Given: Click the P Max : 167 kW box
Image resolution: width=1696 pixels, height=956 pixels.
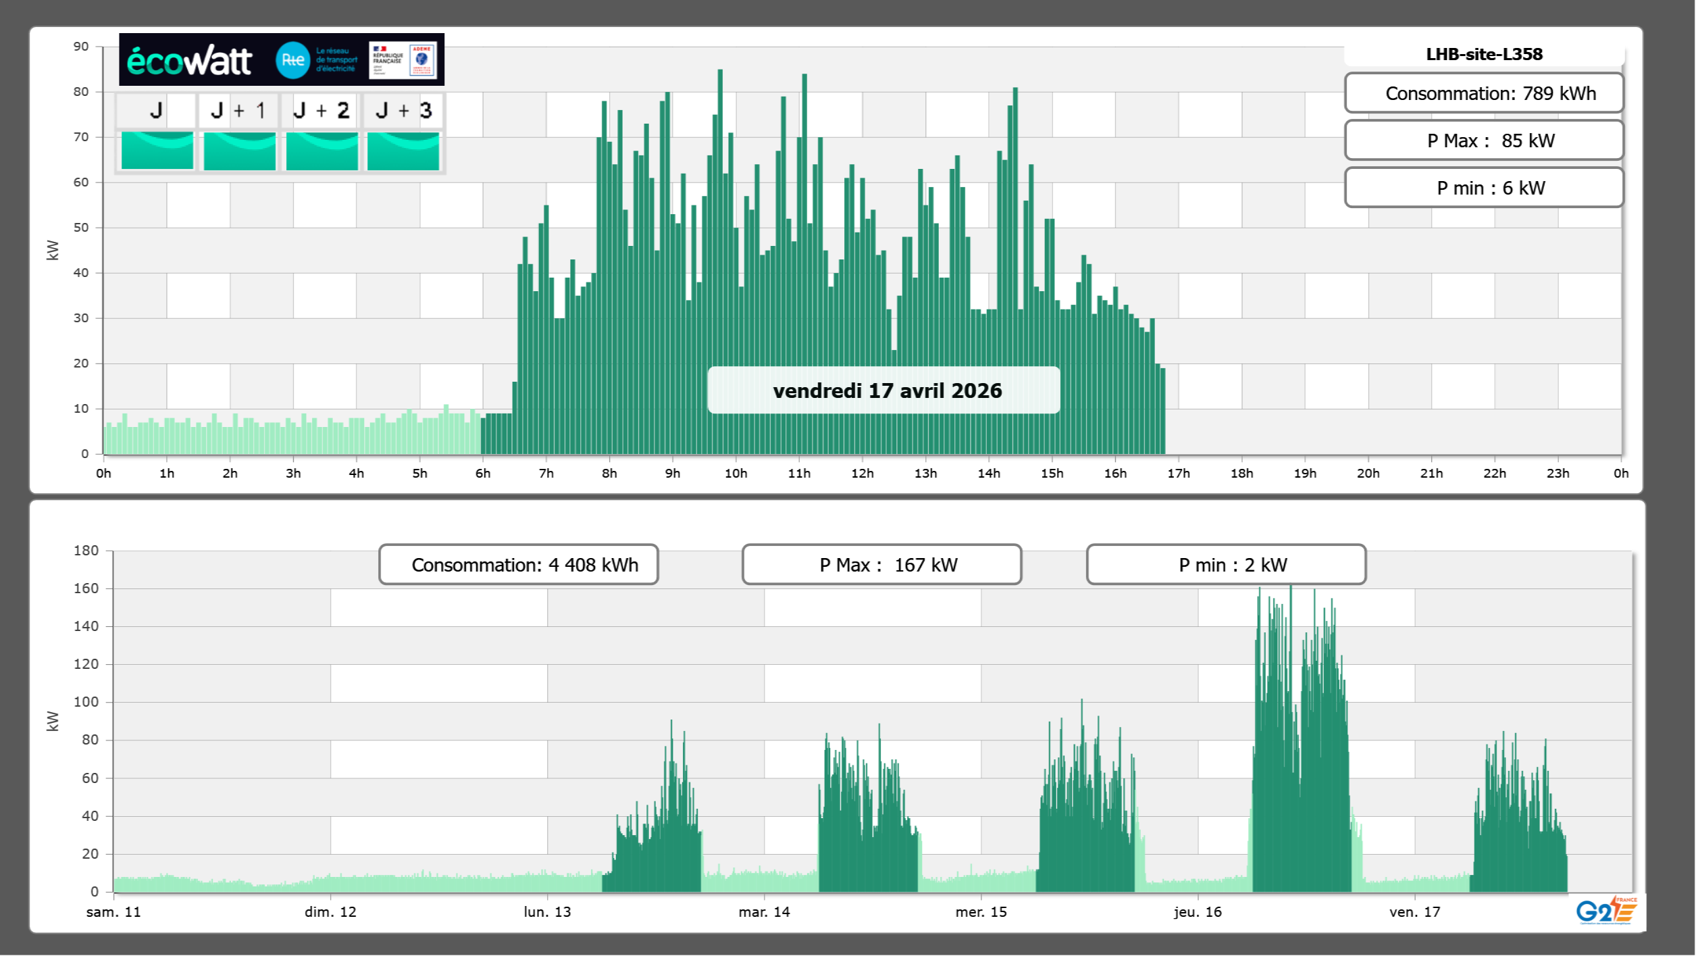Looking at the screenshot, I should 881,565.
